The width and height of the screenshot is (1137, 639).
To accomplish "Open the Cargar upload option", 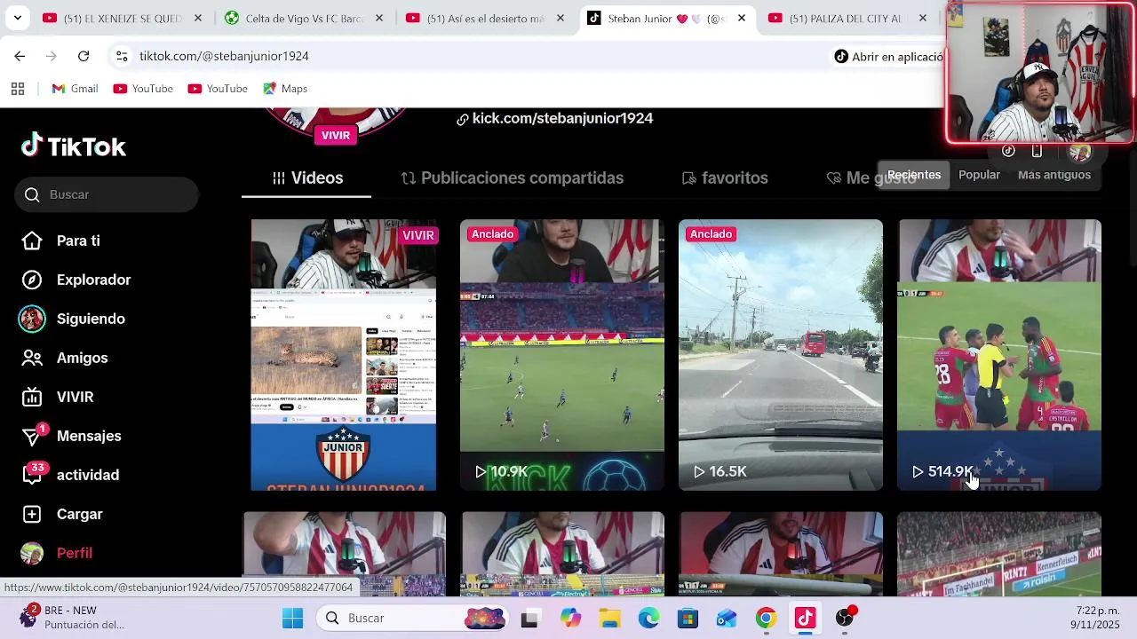I will click(79, 514).
